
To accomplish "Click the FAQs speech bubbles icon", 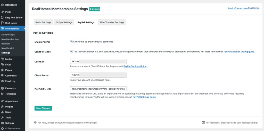I will (x=2, y=64).
